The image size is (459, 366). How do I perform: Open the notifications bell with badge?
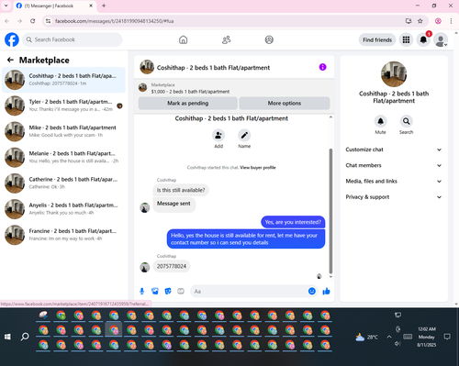click(x=423, y=39)
